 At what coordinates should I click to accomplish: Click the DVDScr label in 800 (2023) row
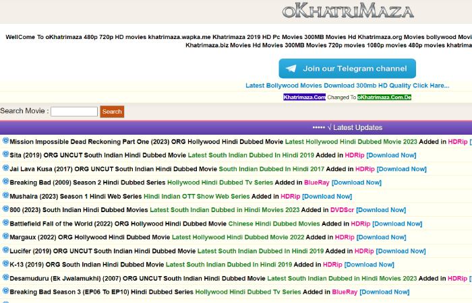tap(343, 210)
